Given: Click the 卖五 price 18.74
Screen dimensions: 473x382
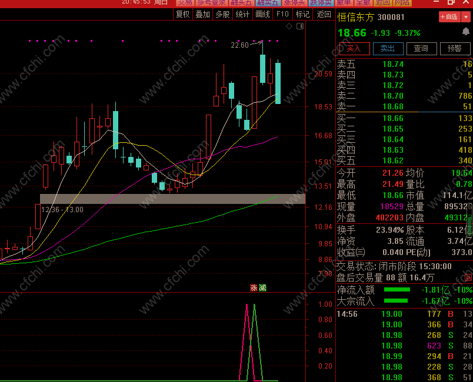Looking at the screenshot, I should 393,64.
